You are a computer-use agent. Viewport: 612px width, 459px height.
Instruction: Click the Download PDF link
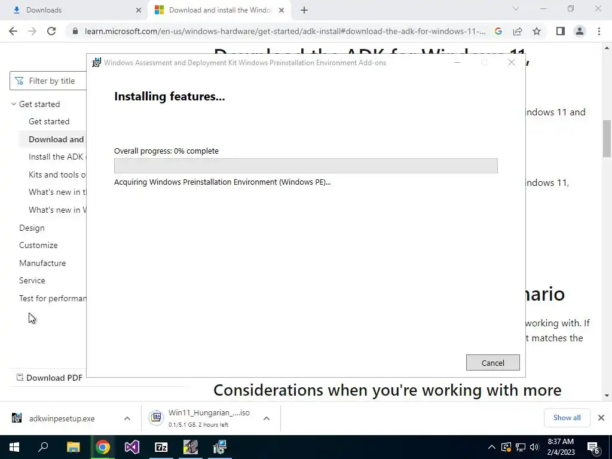[x=50, y=378]
